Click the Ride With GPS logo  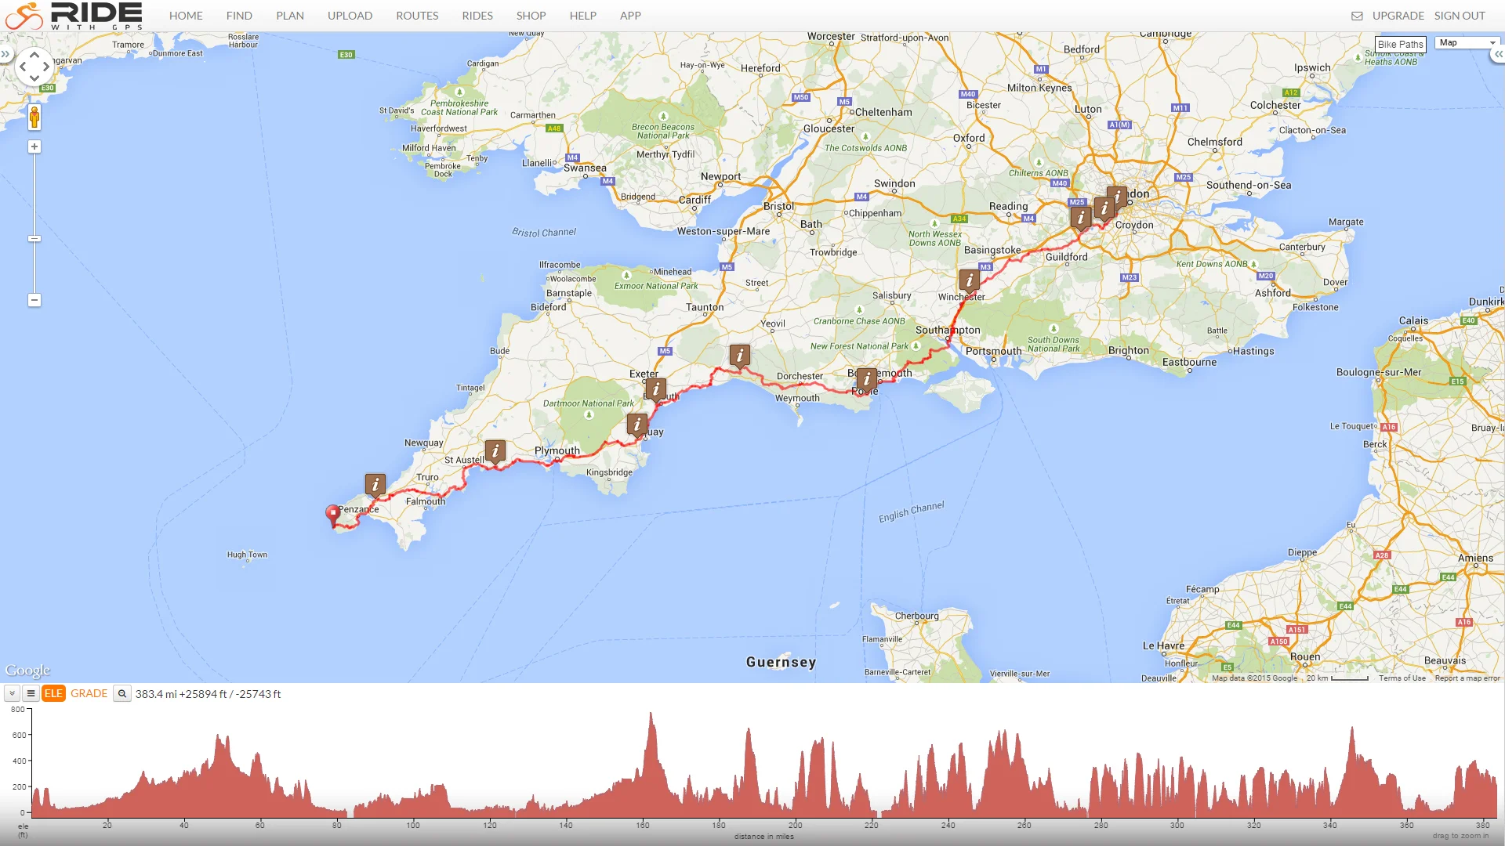point(74,16)
